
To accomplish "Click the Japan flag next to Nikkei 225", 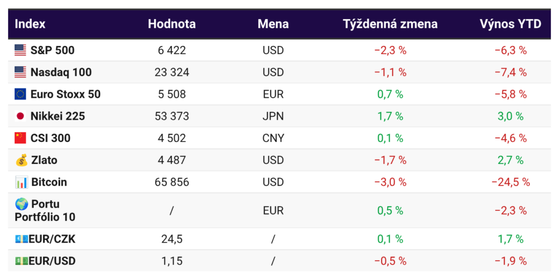I will tap(20, 116).
